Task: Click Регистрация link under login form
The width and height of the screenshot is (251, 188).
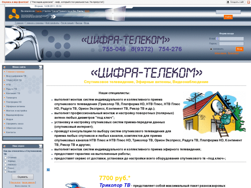Action: [x=233, y=53]
